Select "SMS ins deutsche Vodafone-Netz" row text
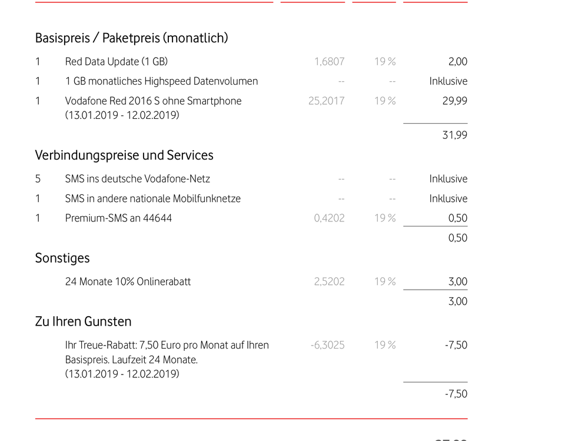 coord(137,179)
